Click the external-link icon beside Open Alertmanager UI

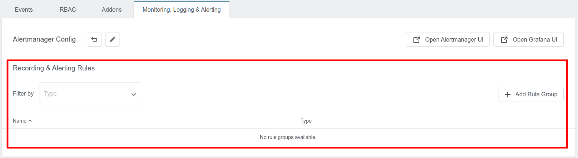point(416,40)
